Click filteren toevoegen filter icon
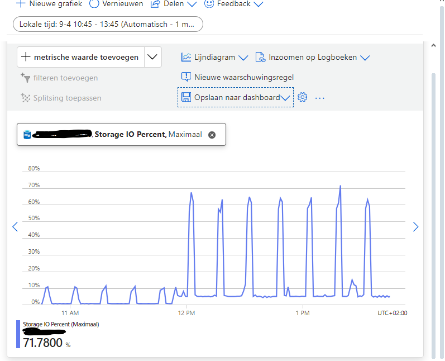 [x=25, y=78]
